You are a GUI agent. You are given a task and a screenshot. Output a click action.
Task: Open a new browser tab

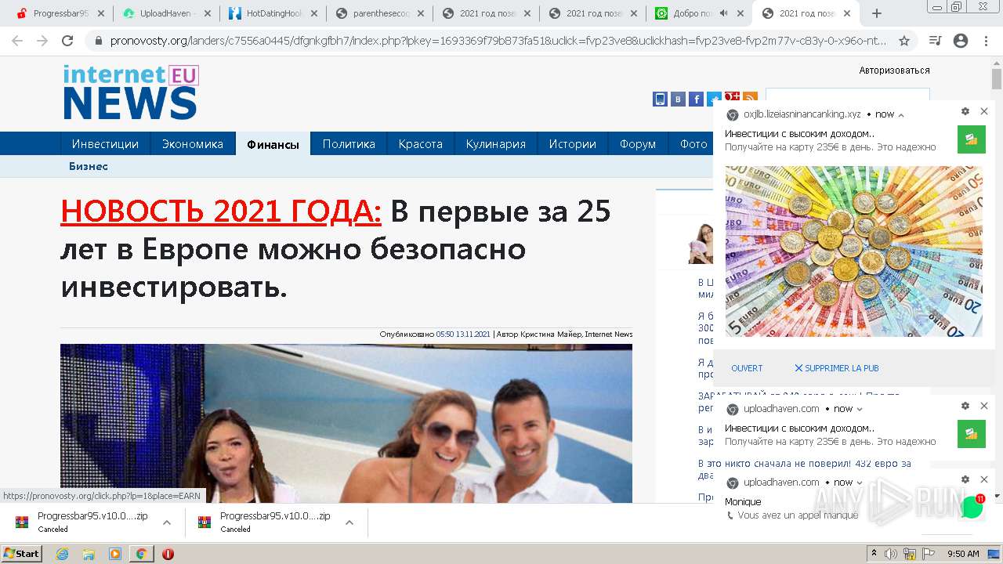coord(877,13)
